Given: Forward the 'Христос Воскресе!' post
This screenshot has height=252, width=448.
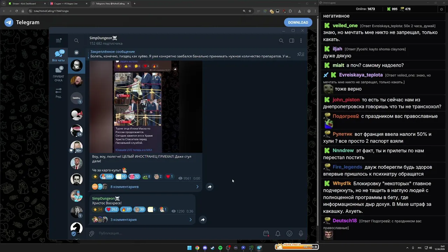Looking at the screenshot, I should tap(203, 219).
